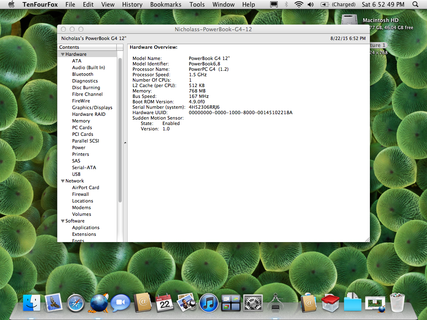Launch iPhoto from the Dock
Screen dimensions: 427x320
pyautogui.click(x=186, y=302)
